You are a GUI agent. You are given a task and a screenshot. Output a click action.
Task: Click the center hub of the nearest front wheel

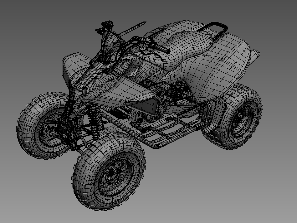(x=112, y=175)
